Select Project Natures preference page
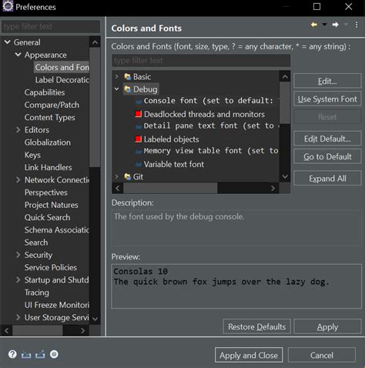Image resolution: width=365 pixels, height=368 pixels. (x=51, y=205)
